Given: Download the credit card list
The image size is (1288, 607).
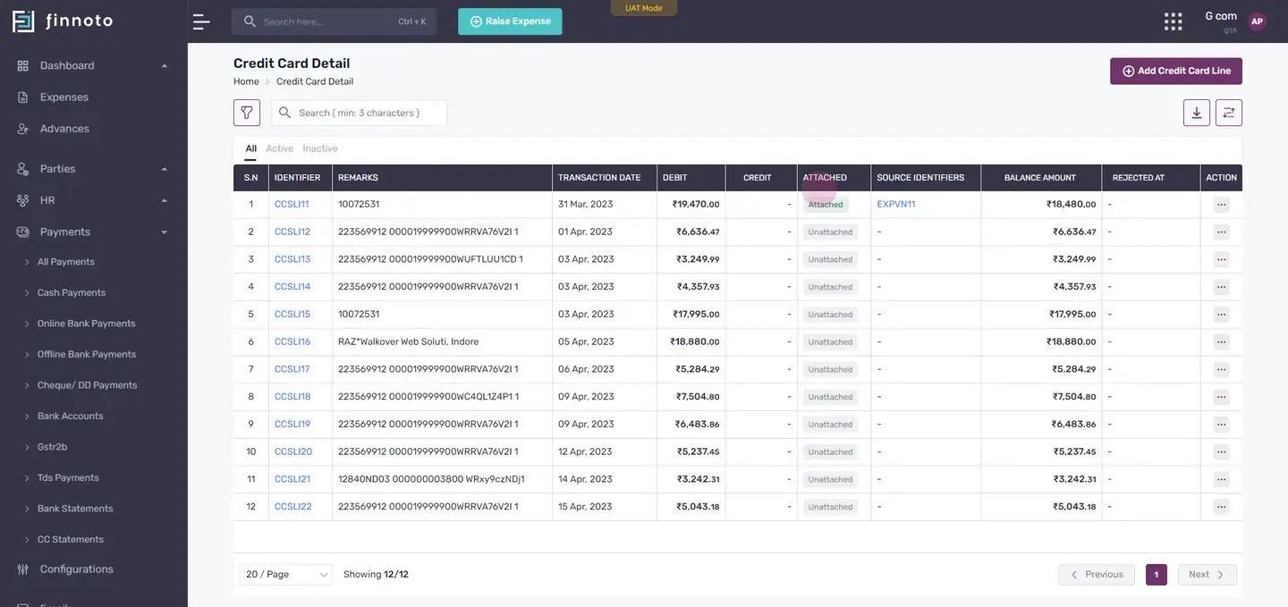Looking at the screenshot, I should tap(1197, 113).
